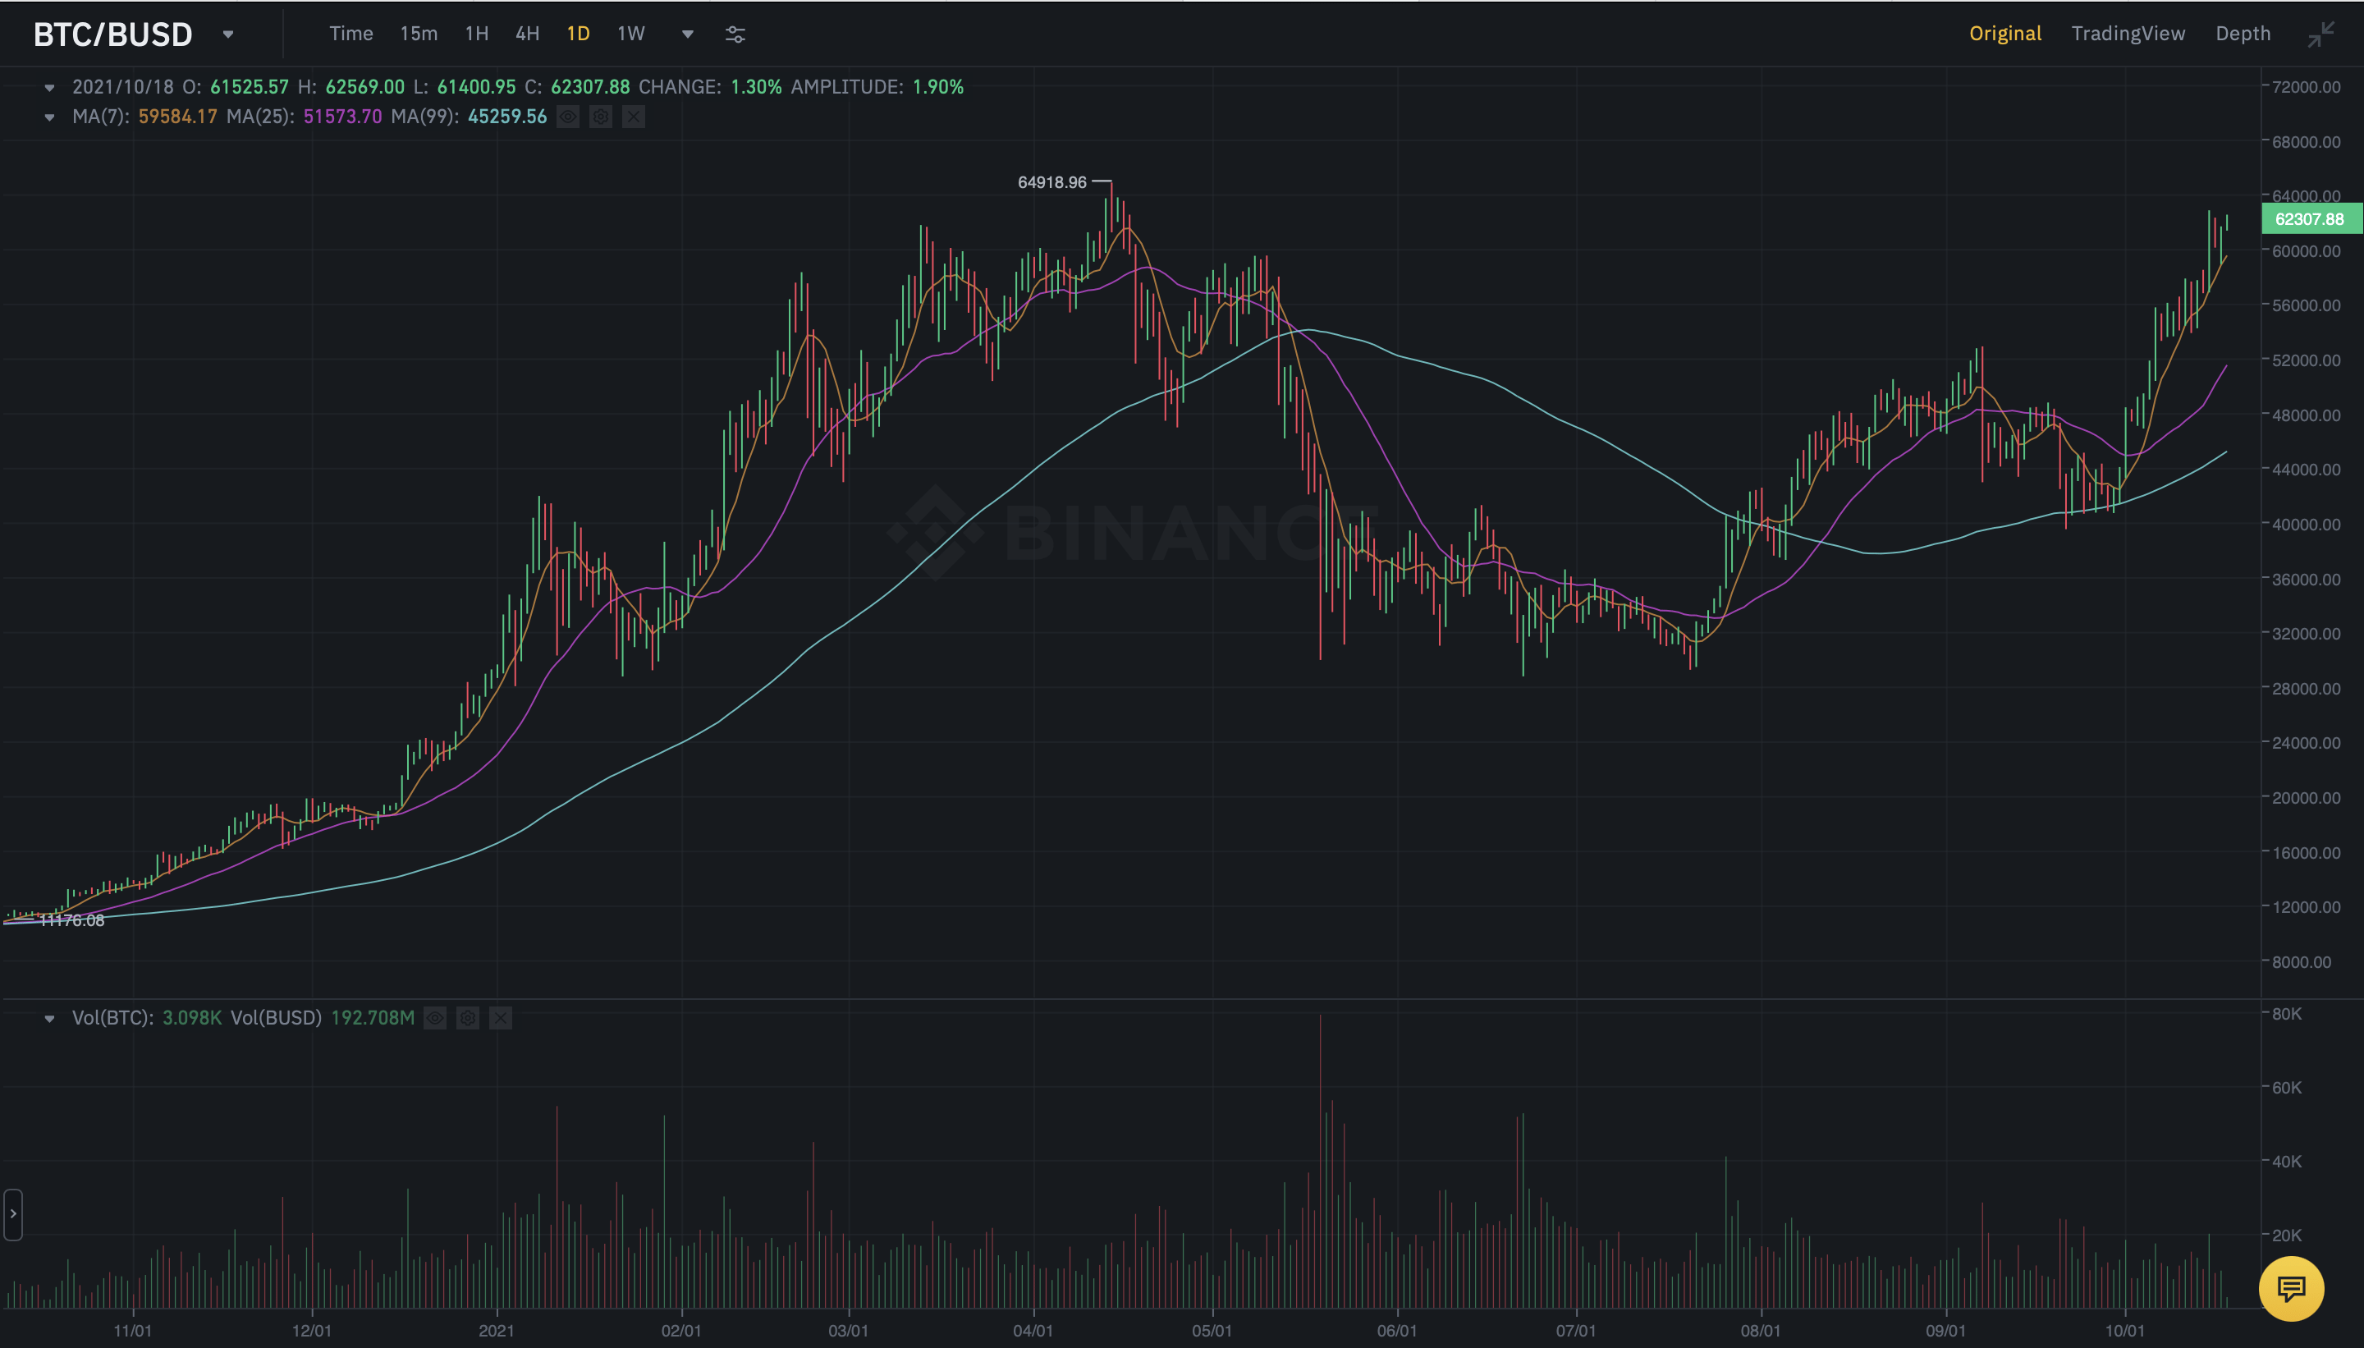This screenshot has height=1348, width=2364.
Task: Open more time intervals dropdown arrow
Action: tap(687, 34)
